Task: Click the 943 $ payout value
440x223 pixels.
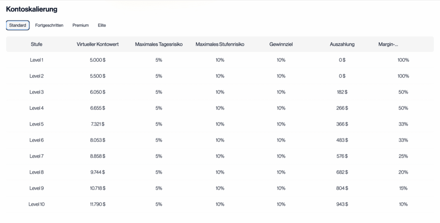Action: 342,204
